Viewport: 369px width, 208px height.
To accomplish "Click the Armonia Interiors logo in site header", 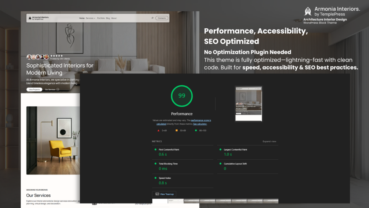I will click(x=39, y=18).
